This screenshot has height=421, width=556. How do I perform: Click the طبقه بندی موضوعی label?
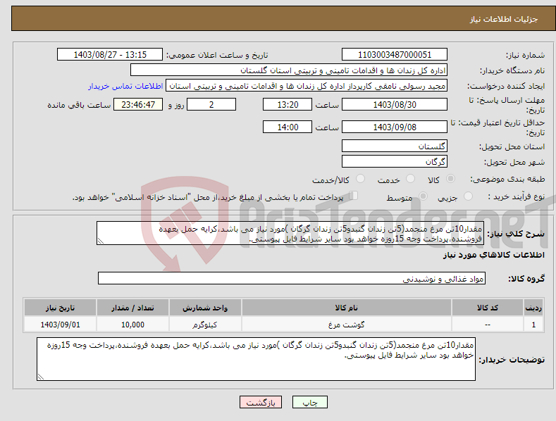(507, 180)
